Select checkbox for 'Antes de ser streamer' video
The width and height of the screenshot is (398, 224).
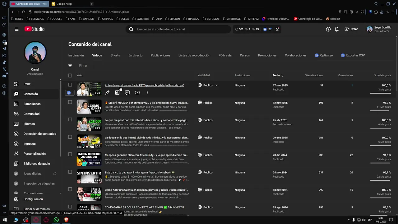click(70, 85)
